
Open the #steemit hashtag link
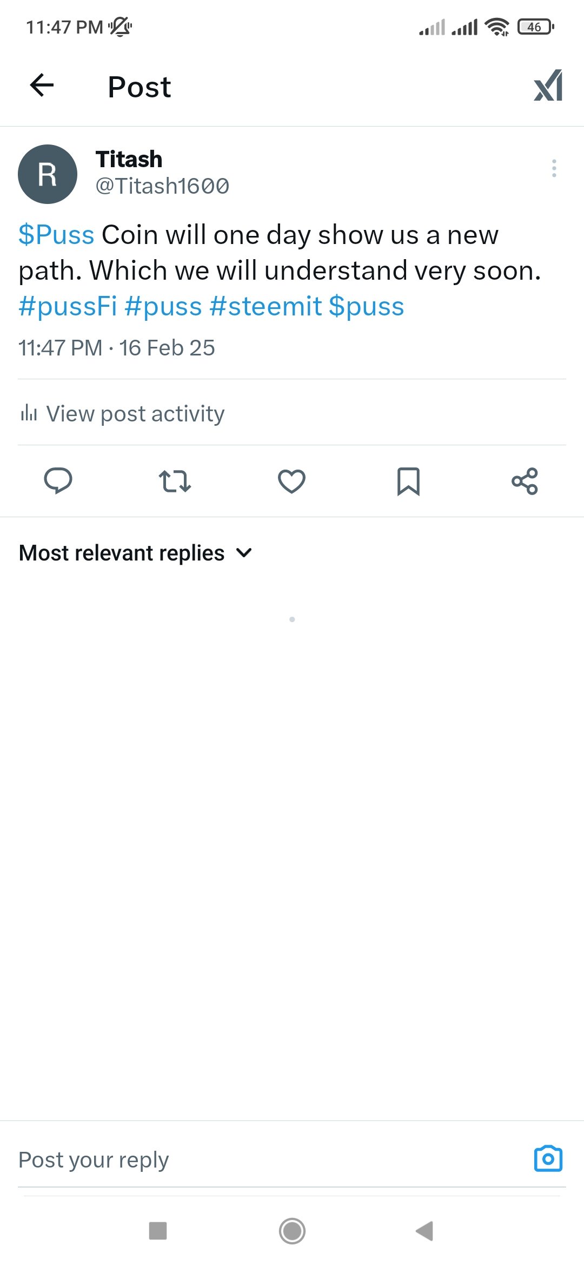(x=266, y=306)
